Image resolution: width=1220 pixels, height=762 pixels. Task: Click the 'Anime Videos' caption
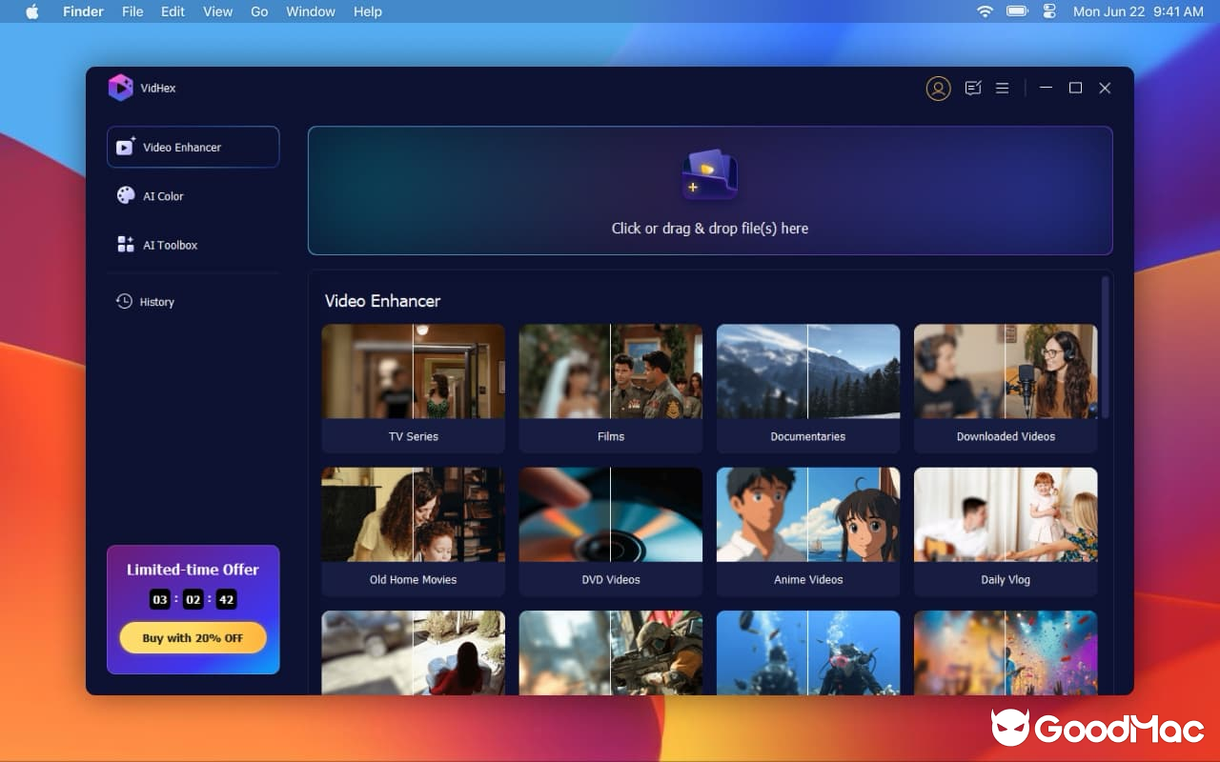pyautogui.click(x=808, y=579)
